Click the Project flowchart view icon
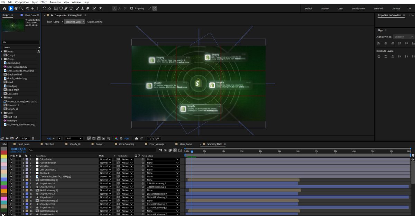This screenshot has height=216, width=415. (38, 51)
